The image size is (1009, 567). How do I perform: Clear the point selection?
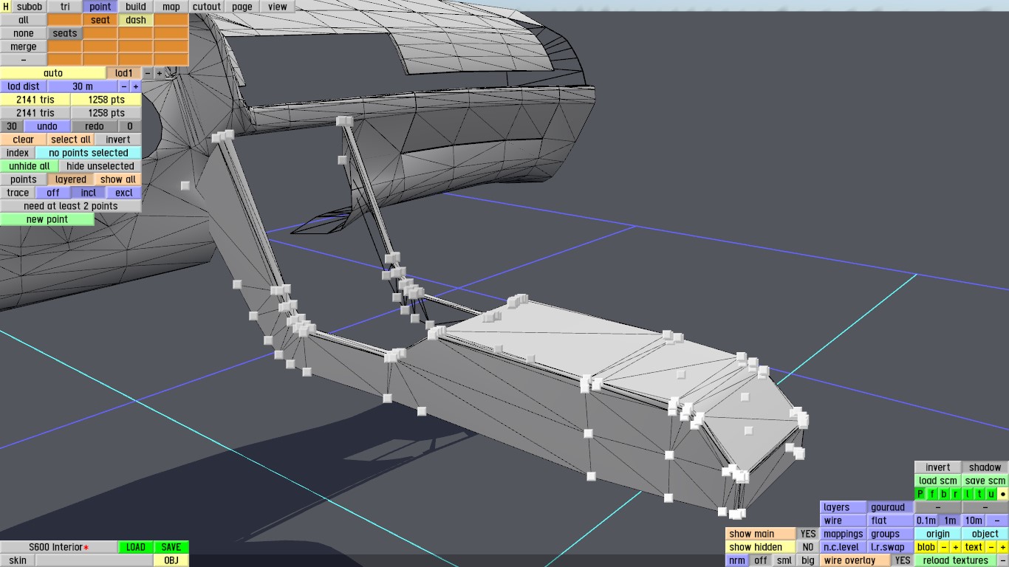[24, 140]
